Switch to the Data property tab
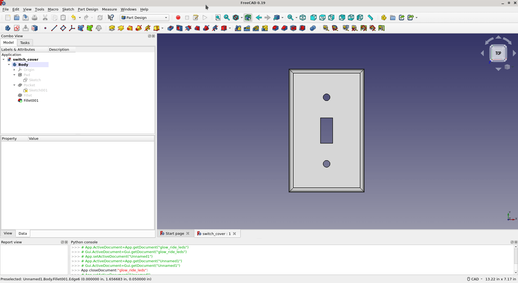The width and height of the screenshot is (518, 283). pyautogui.click(x=23, y=233)
